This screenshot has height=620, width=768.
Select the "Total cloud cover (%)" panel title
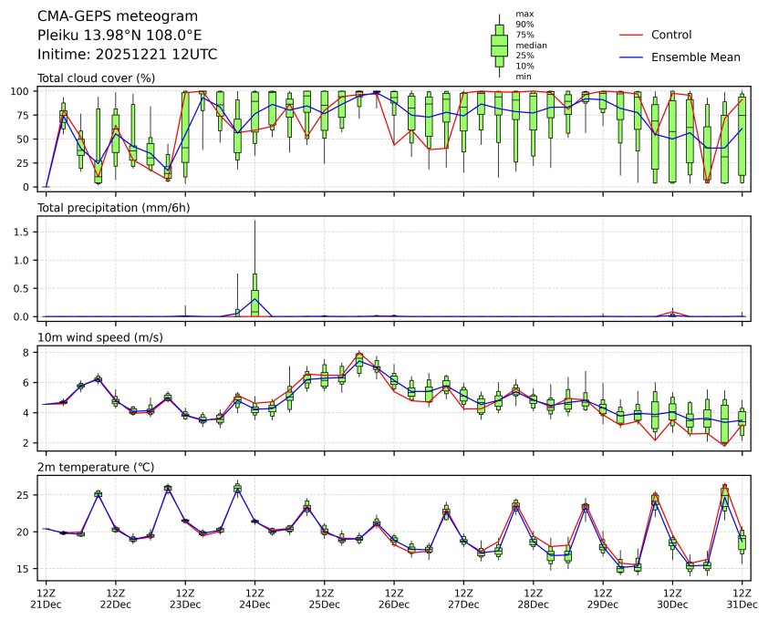point(96,78)
